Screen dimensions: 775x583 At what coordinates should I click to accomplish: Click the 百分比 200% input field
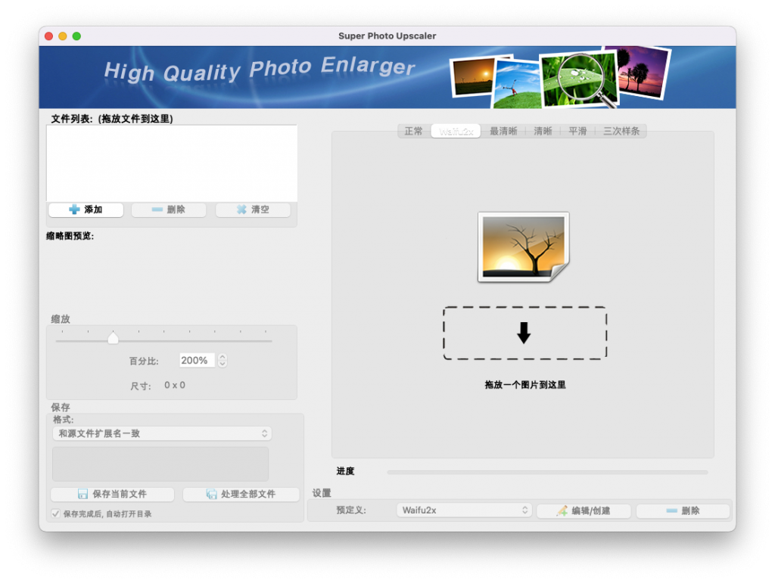click(197, 361)
